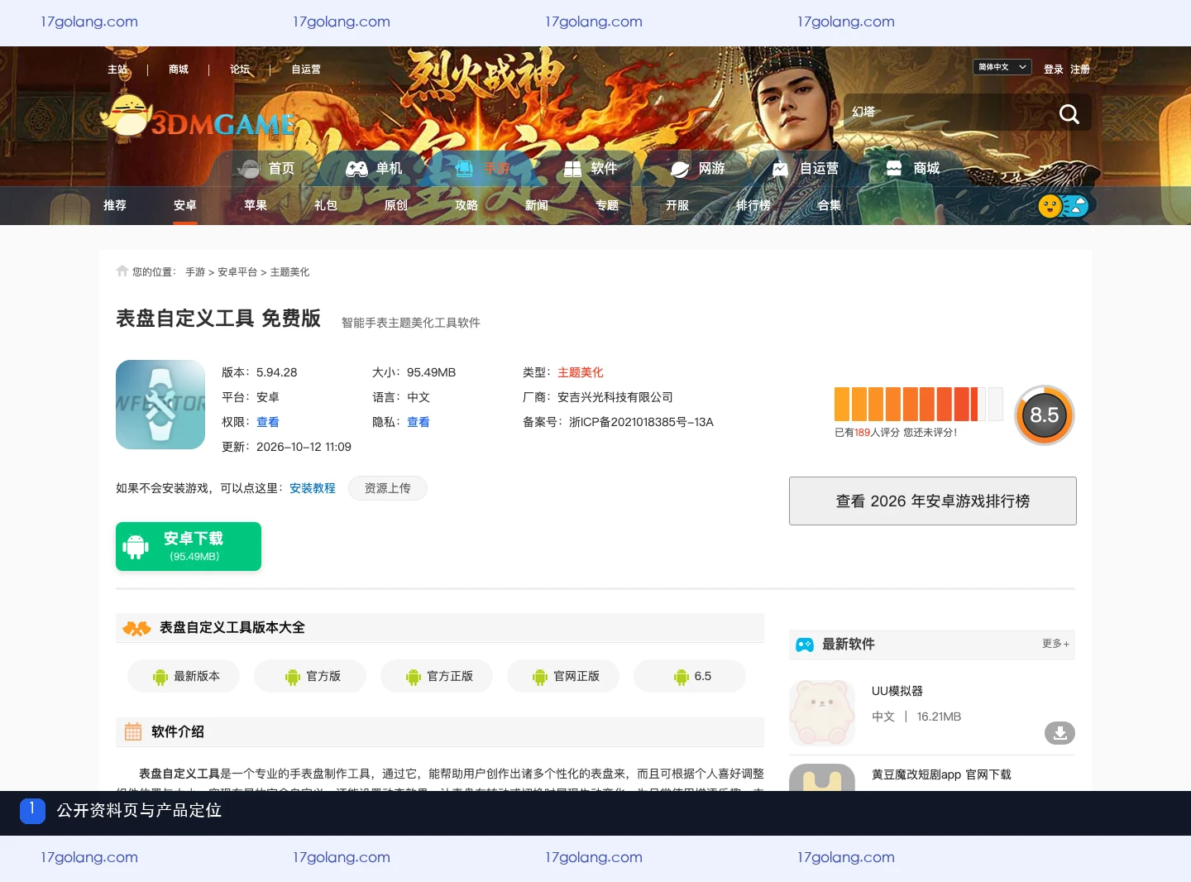Open the 安装教程 link
The image size is (1191, 882).
313,488
